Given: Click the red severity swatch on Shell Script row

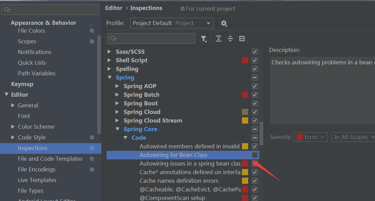Looking at the screenshot, I should pos(245,60).
